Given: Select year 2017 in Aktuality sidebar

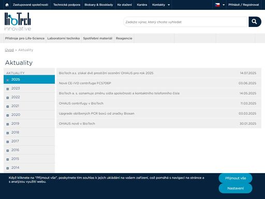Looking at the screenshot, I should [29, 141].
